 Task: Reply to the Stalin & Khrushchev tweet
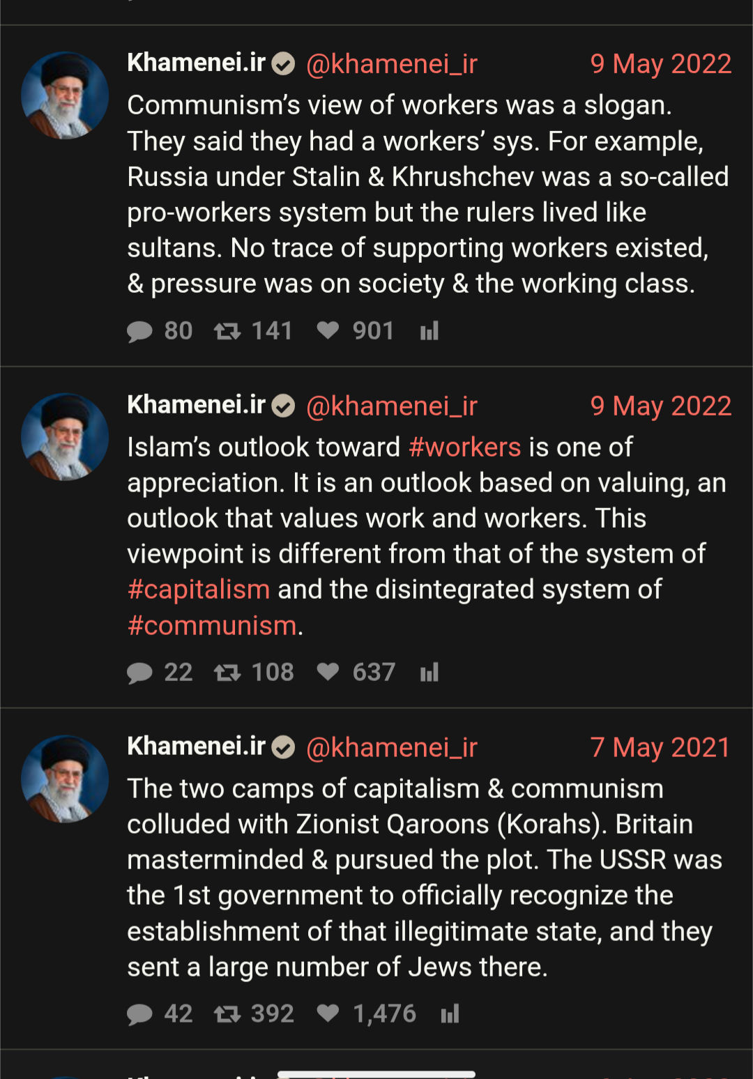point(140,331)
